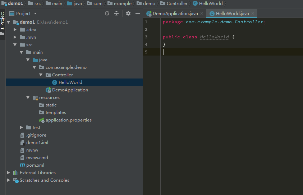Click the Collapse All icon in Project panel
The height and width of the screenshot is (195, 303).
point(116,14)
